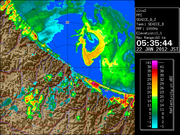Click the '40' range label due north of radar
This screenshot has width=180, height=135.
(67, 22)
